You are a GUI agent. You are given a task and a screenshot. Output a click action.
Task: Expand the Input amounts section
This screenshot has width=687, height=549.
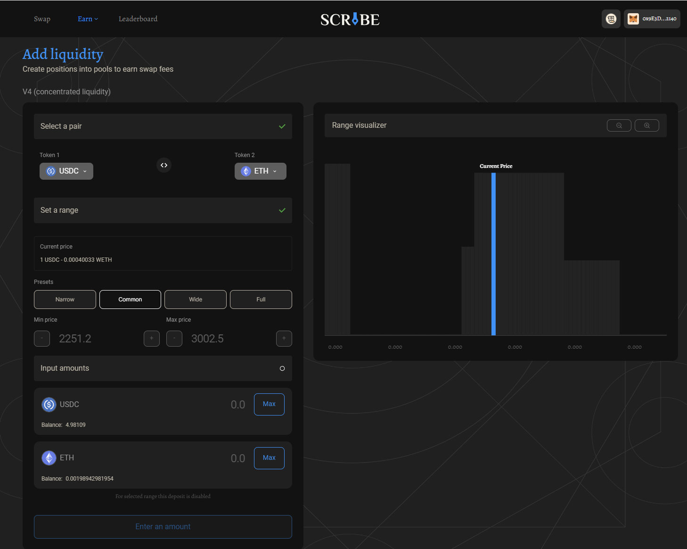(x=163, y=368)
